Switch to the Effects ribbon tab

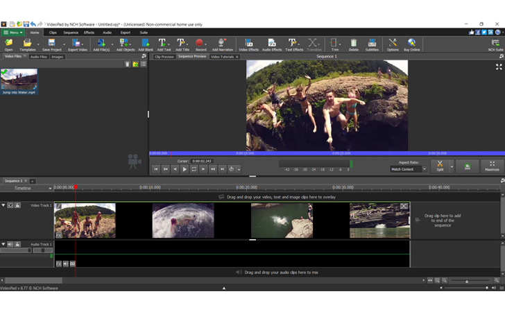point(89,33)
